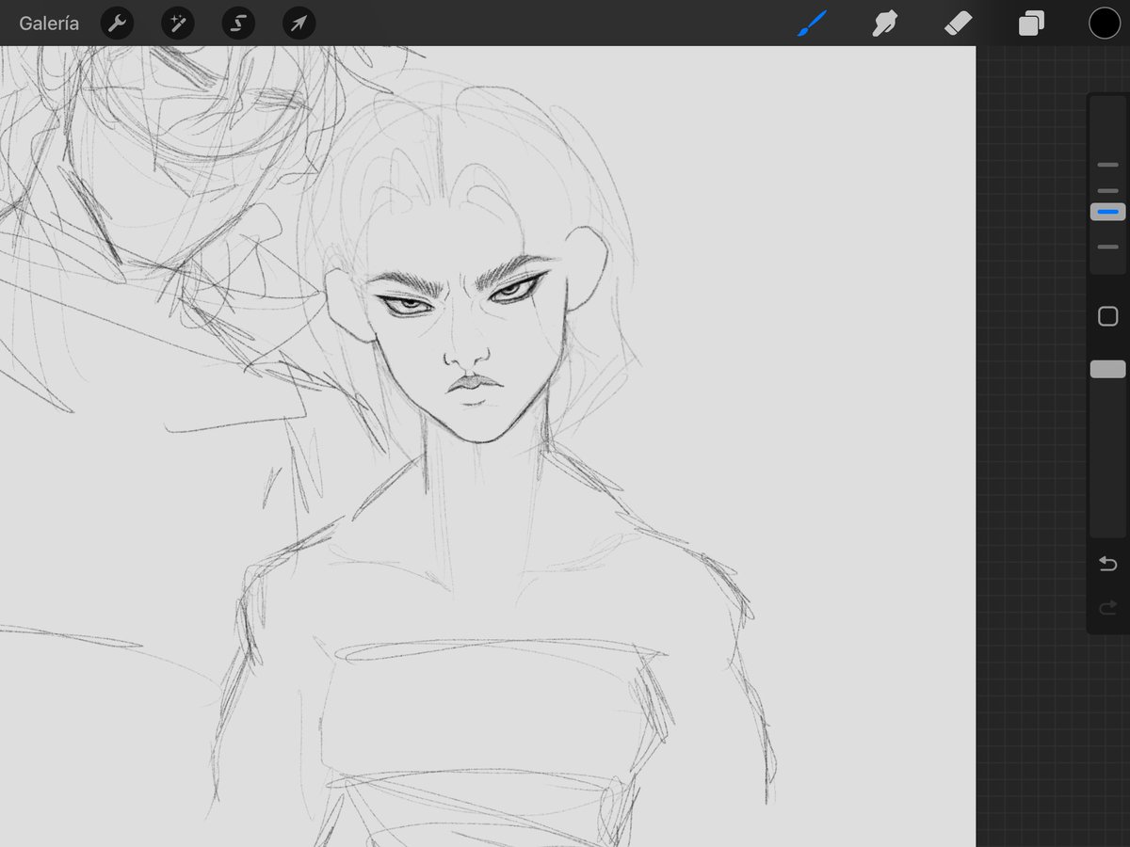The height and width of the screenshot is (847, 1130).
Task: Expand the color picker panel
Action: pos(1104,23)
